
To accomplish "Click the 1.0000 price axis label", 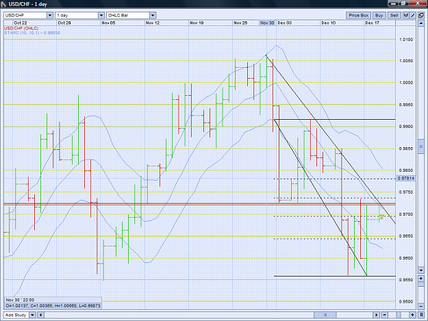I will point(406,83).
